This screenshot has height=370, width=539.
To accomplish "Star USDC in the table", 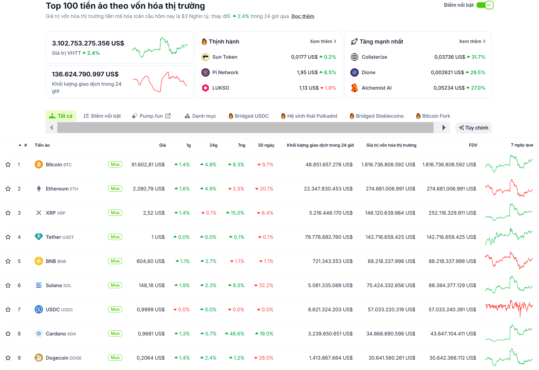I will [8, 309].
